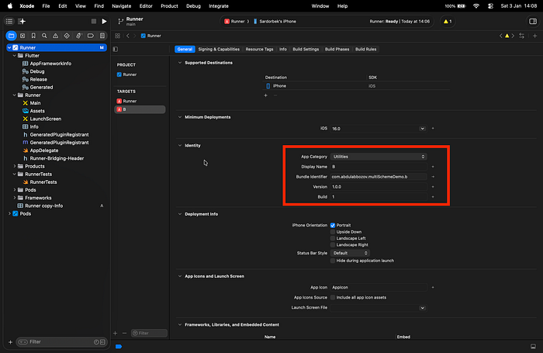Toggle Hide during application launch
The width and height of the screenshot is (543, 353).
pos(333,261)
